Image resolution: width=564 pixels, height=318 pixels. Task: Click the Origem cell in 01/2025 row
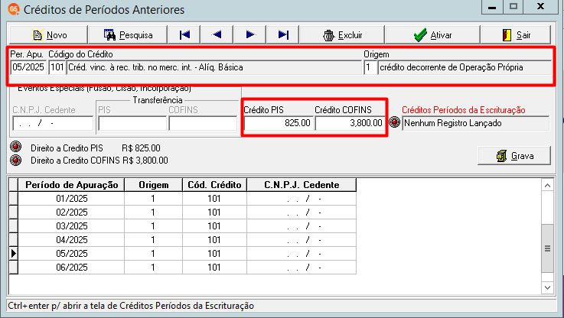click(x=154, y=198)
